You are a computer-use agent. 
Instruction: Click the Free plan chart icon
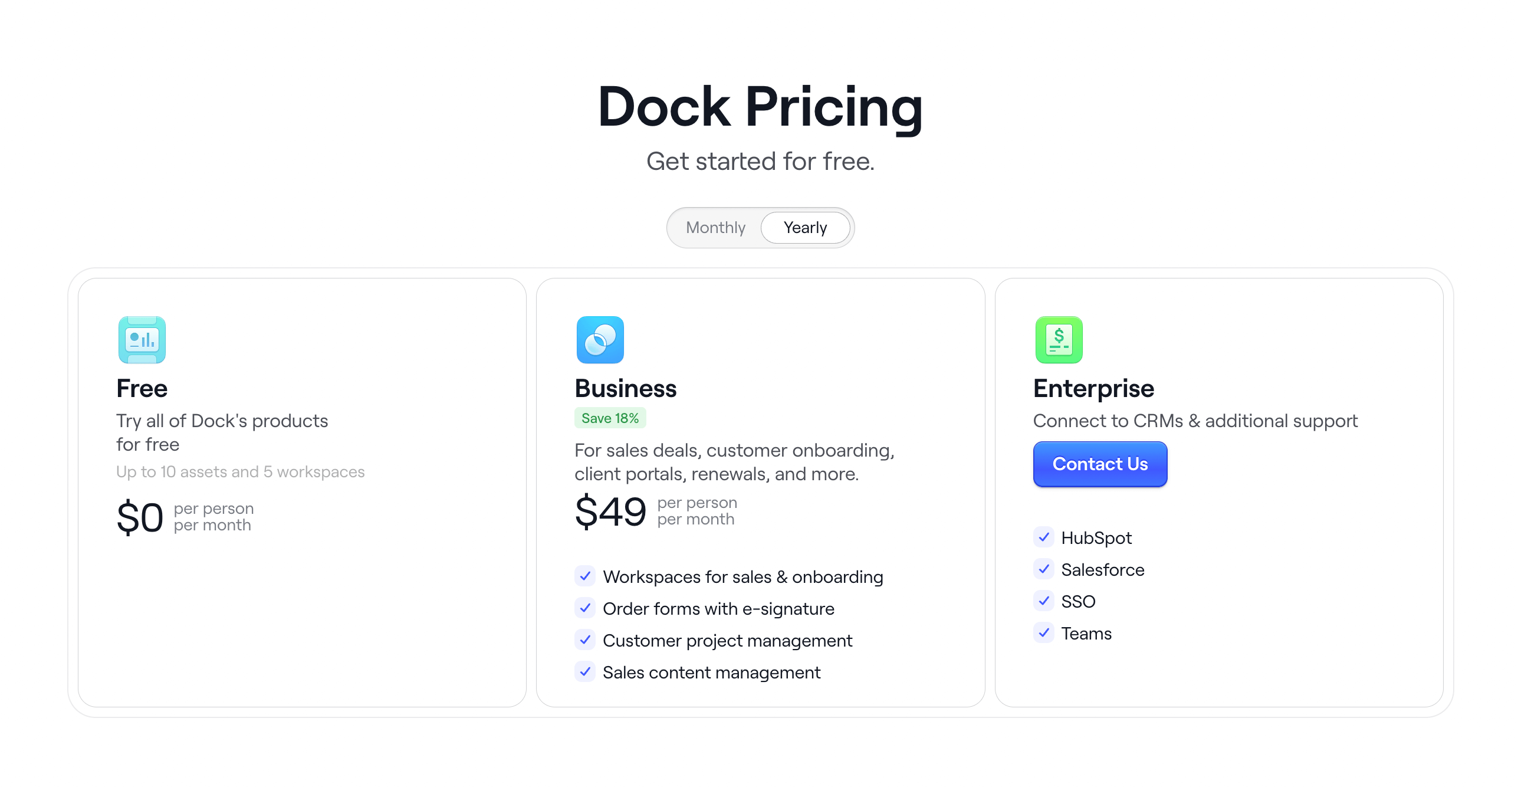tap(142, 340)
